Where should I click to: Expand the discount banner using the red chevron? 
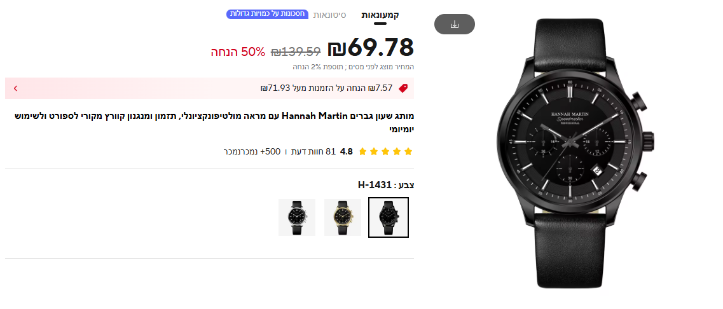[x=15, y=88]
